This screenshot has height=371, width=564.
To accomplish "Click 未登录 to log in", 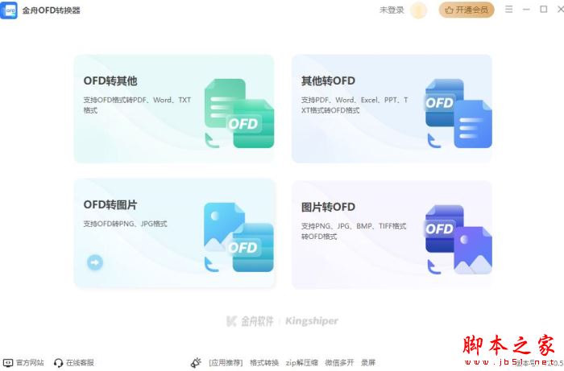I will tap(392, 10).
